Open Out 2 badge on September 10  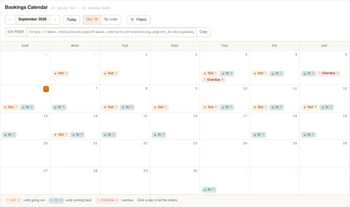[x=210, y=107]
